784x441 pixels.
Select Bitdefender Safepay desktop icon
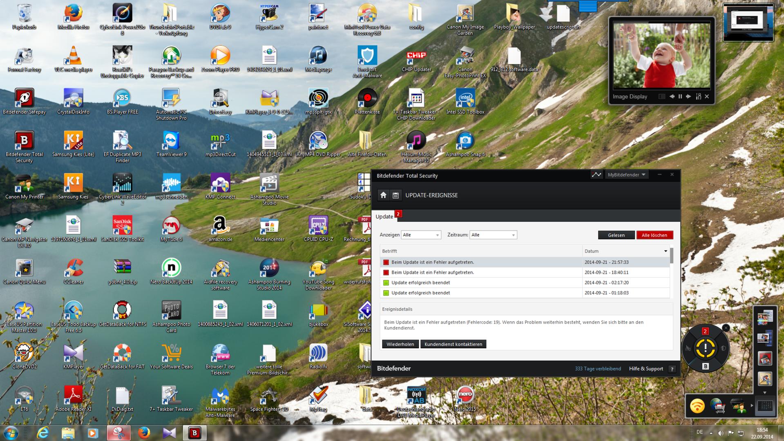click(x=24, y=102)
